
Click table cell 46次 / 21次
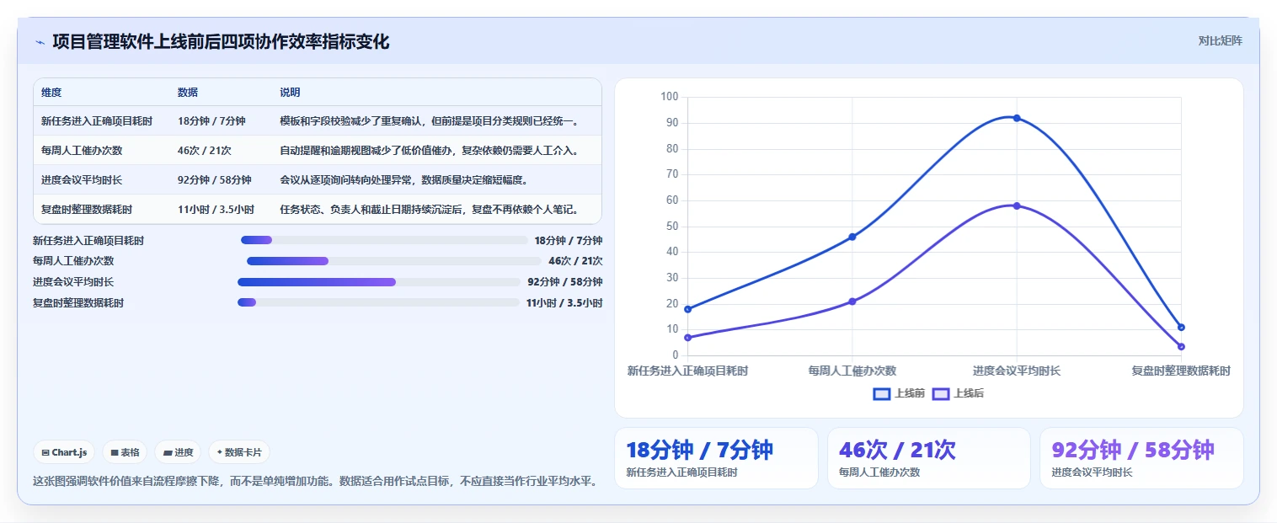click(x=205, y=151)
